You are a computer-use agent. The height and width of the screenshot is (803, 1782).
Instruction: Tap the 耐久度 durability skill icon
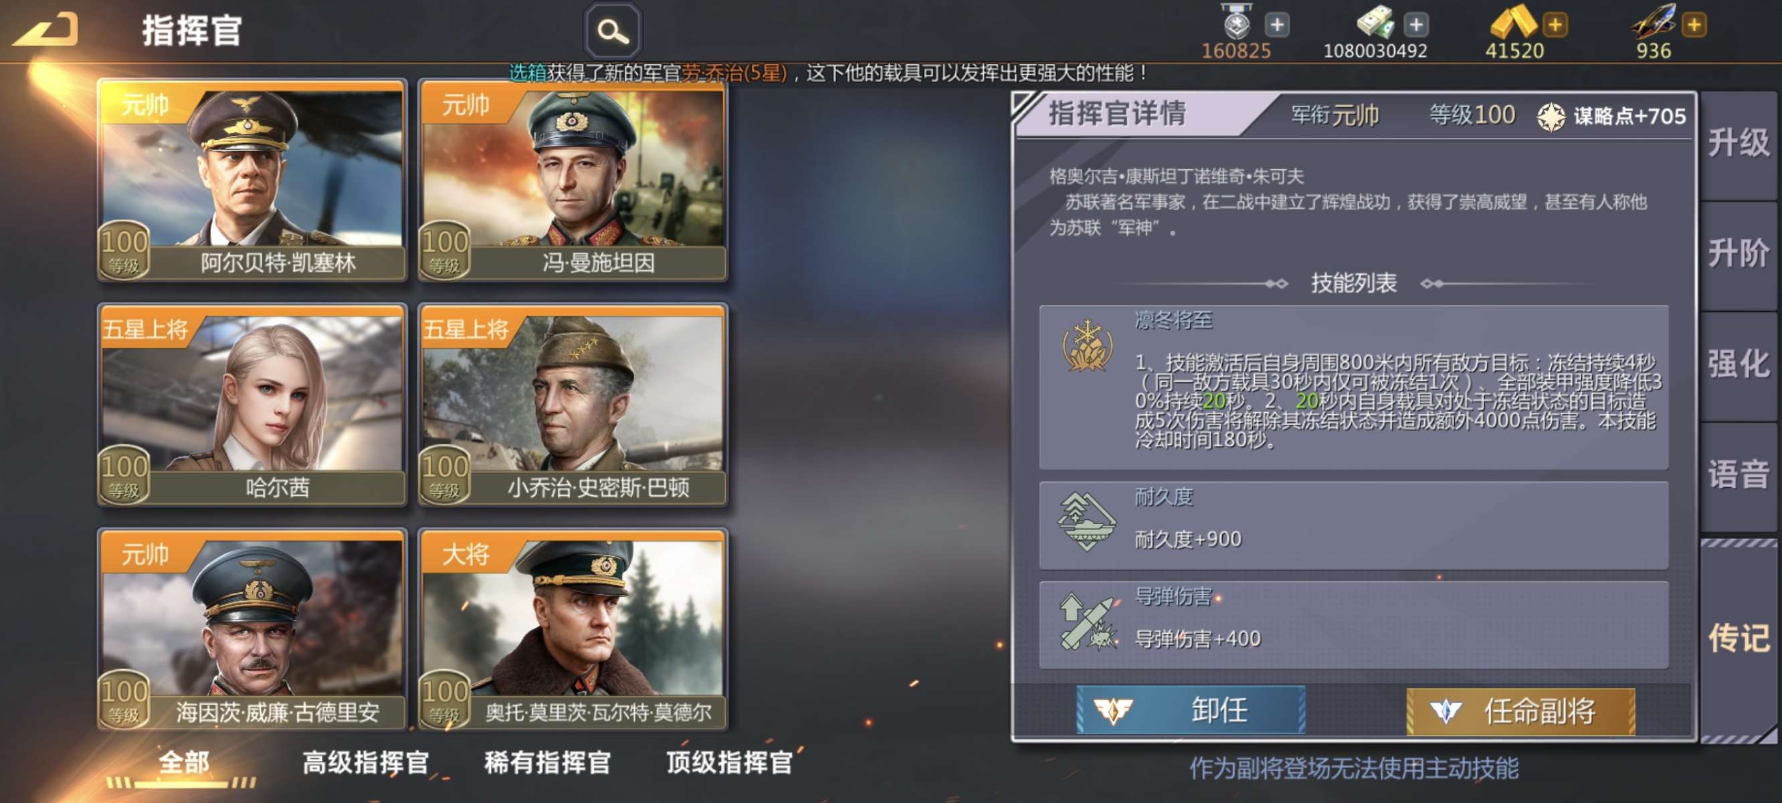pos(1087,522)
